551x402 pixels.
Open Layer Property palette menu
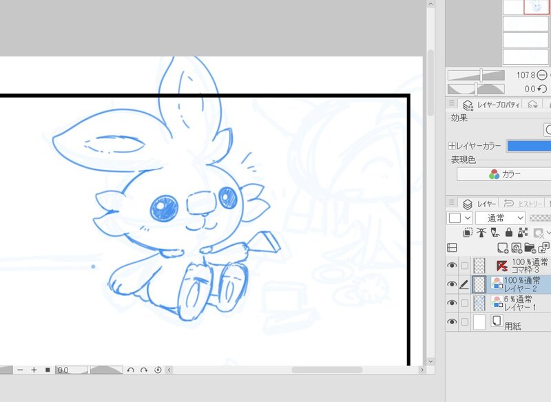(452, 103)
